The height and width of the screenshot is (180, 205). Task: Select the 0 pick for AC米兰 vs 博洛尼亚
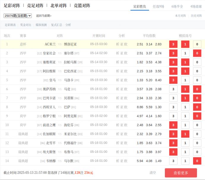coord(197,44)
